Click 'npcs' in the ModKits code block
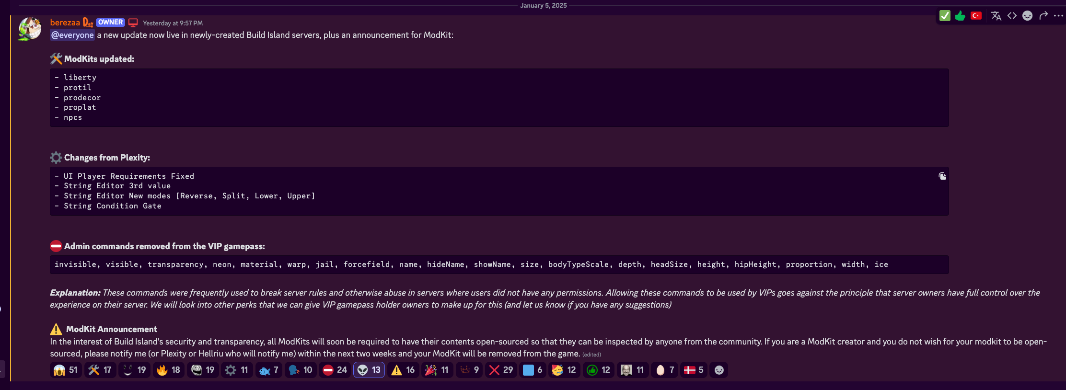The image size is (1066, 390). pos(73,118)
